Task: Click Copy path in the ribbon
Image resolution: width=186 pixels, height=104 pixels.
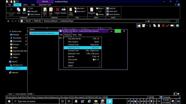Action: point(33,12)
